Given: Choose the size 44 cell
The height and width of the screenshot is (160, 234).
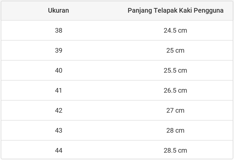Looking at the screenshot, I should coord(59,150).
